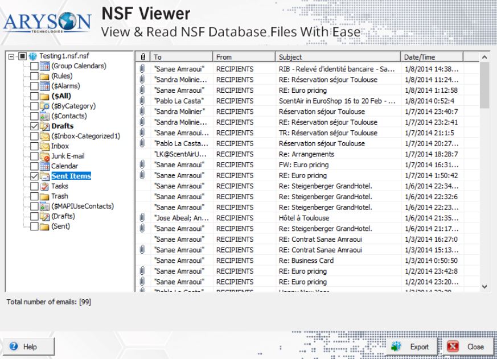Click the Inbox envelope folder icon
The height and width of the screenshot is (359, 497).
click(45, 146)
